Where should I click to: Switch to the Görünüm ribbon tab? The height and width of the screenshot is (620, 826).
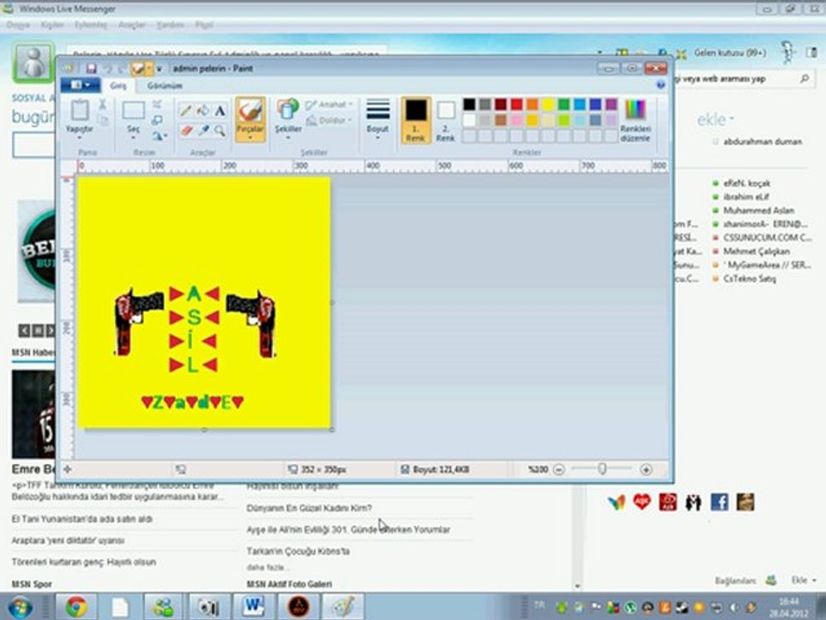click(165, 85)
